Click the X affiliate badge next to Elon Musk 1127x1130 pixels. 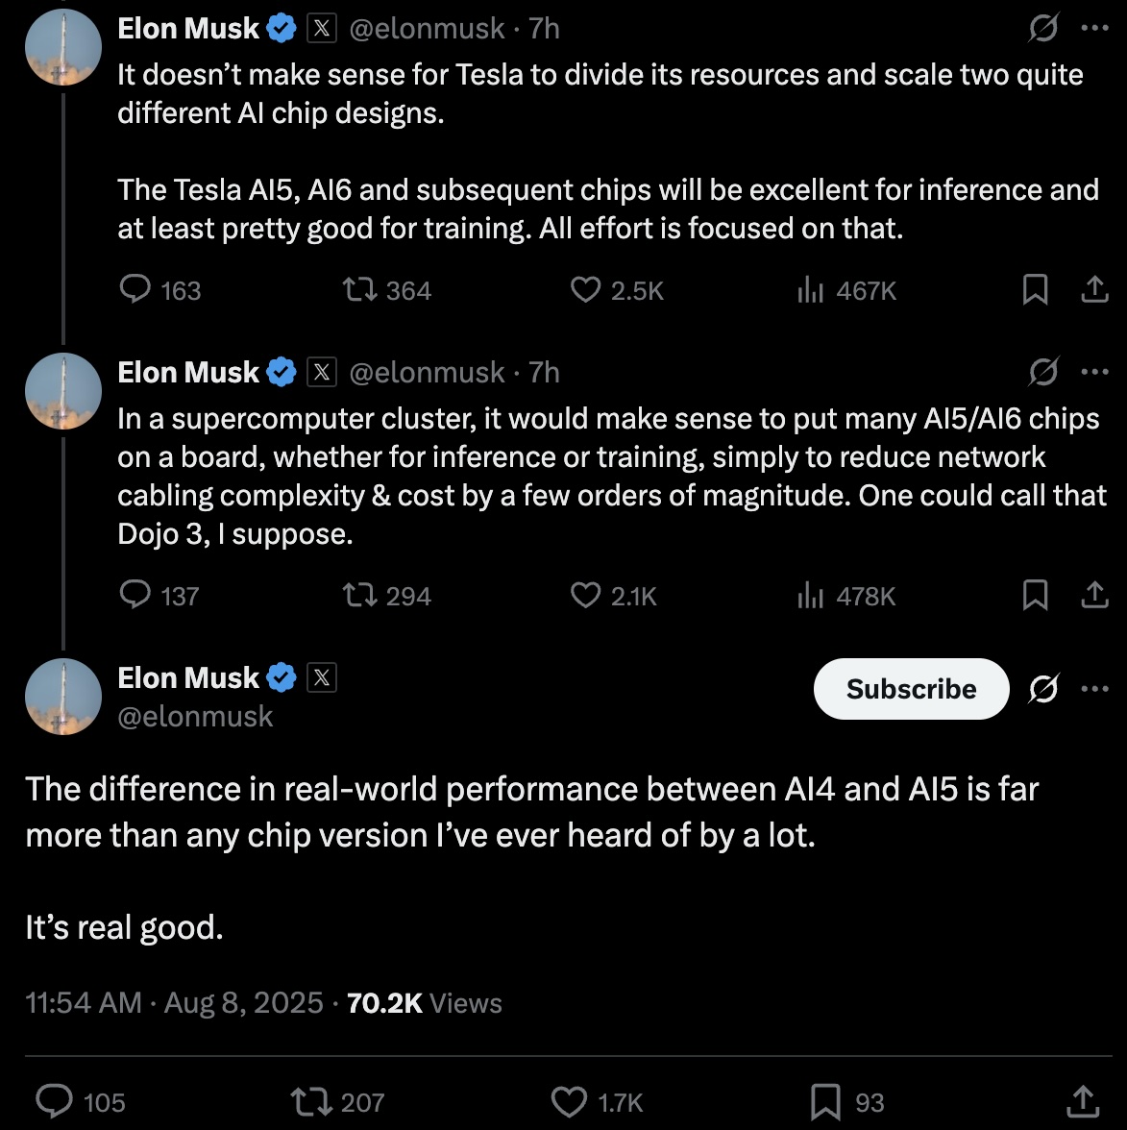(x=323, y=28)
